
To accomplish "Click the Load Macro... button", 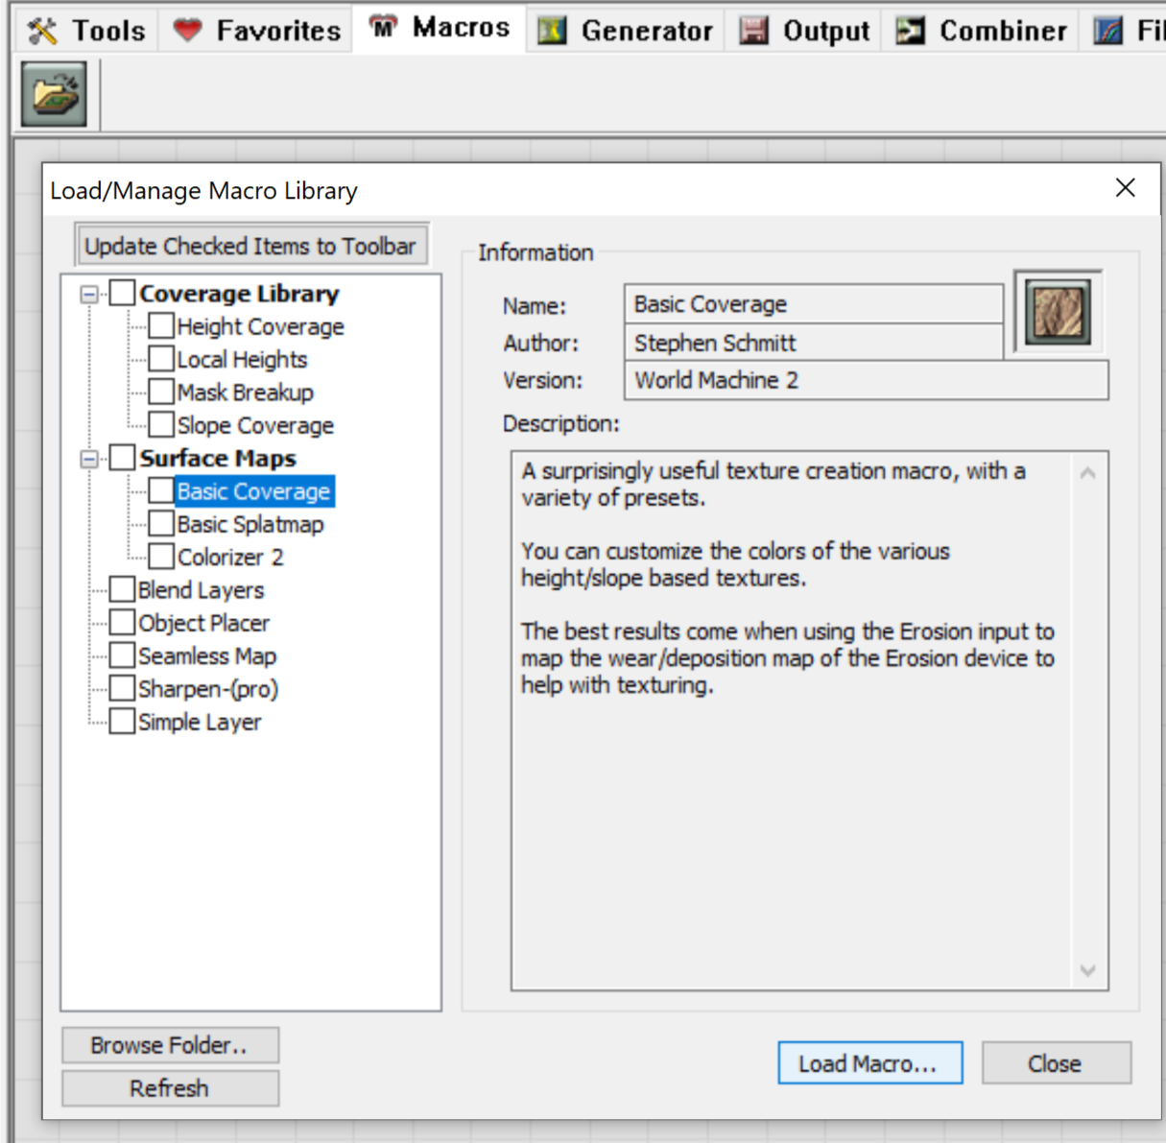I will pyautogui.click(x=869, y=1063).
